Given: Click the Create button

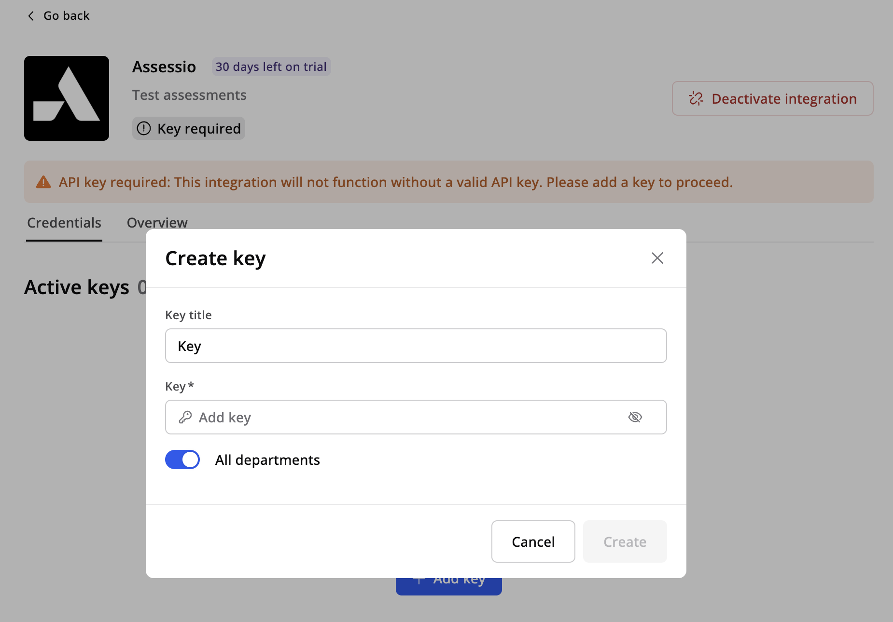Looking at the screenshot, I should coord(625,541).
